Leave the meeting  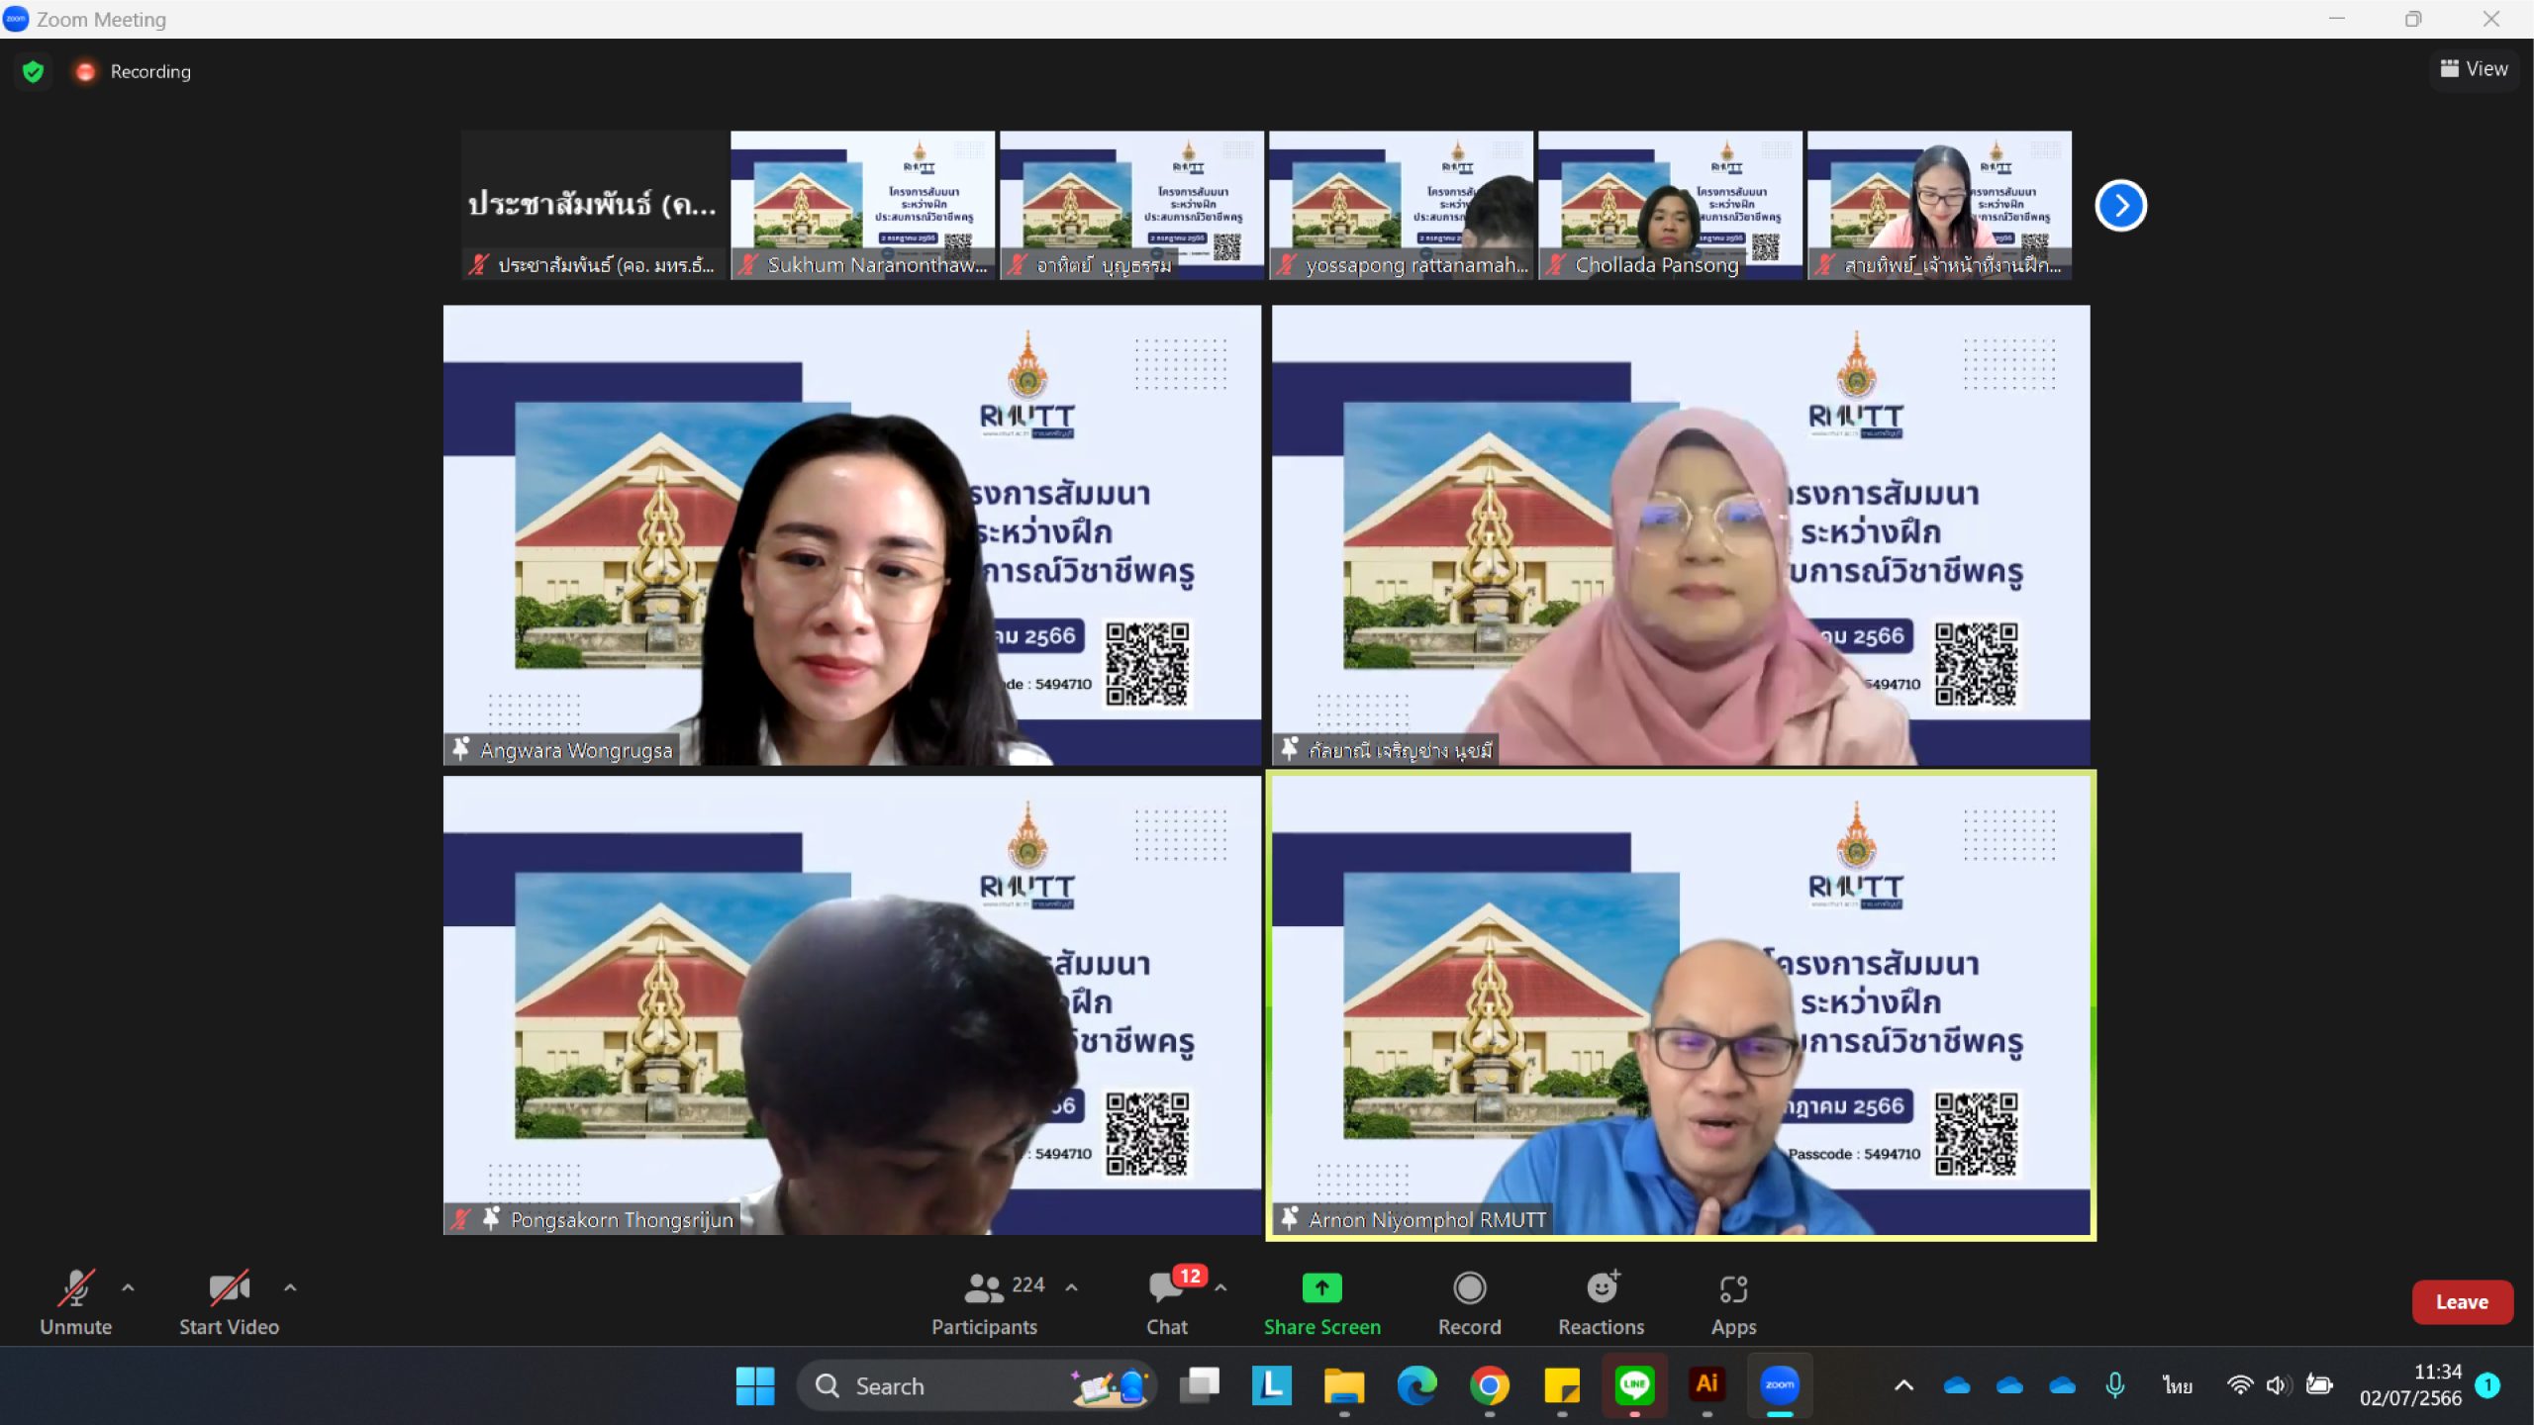[2462, 1302]
